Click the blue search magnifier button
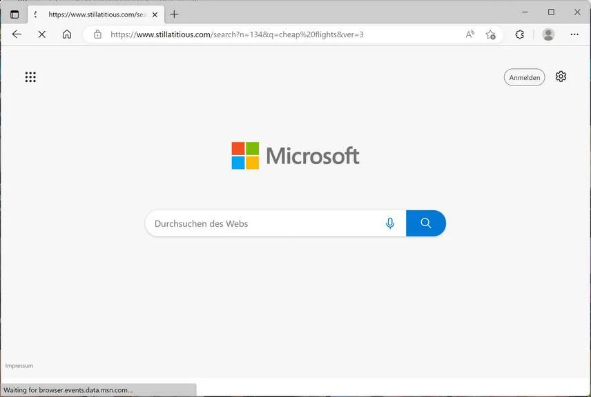591x397 pixels. 426,223
